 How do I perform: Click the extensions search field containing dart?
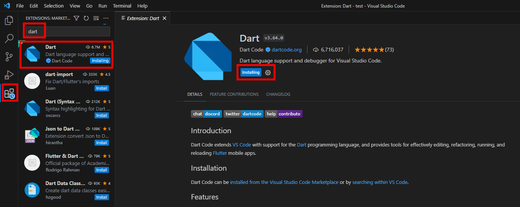[x=67, y=31]
